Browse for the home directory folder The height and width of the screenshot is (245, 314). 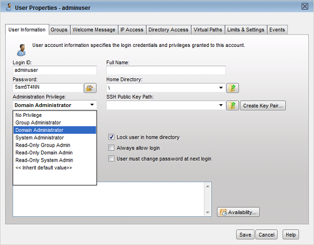coord(233,88)
